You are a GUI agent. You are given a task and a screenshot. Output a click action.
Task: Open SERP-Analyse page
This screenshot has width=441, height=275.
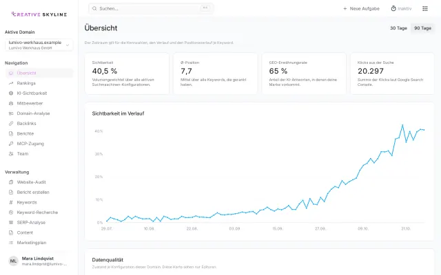(39, 223)
